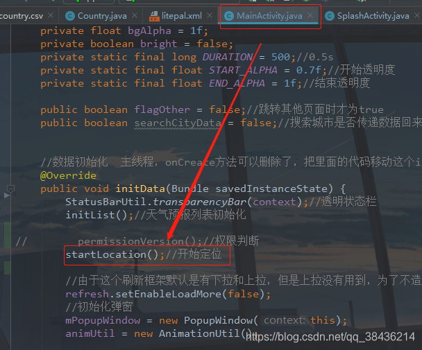This screenshot has height=350, width=422.
Task: Close the MainActivity.java tab
Action: [310, 15]
